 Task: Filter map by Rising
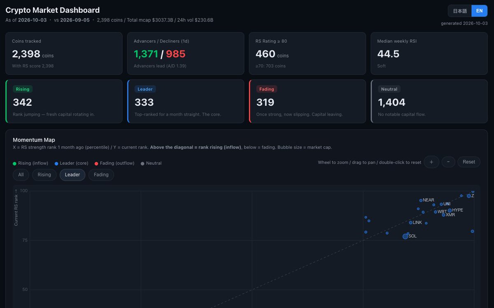point(44,175)
